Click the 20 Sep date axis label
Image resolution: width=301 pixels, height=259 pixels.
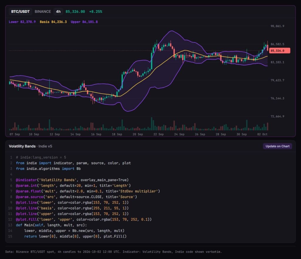click(x=138, y=134)
